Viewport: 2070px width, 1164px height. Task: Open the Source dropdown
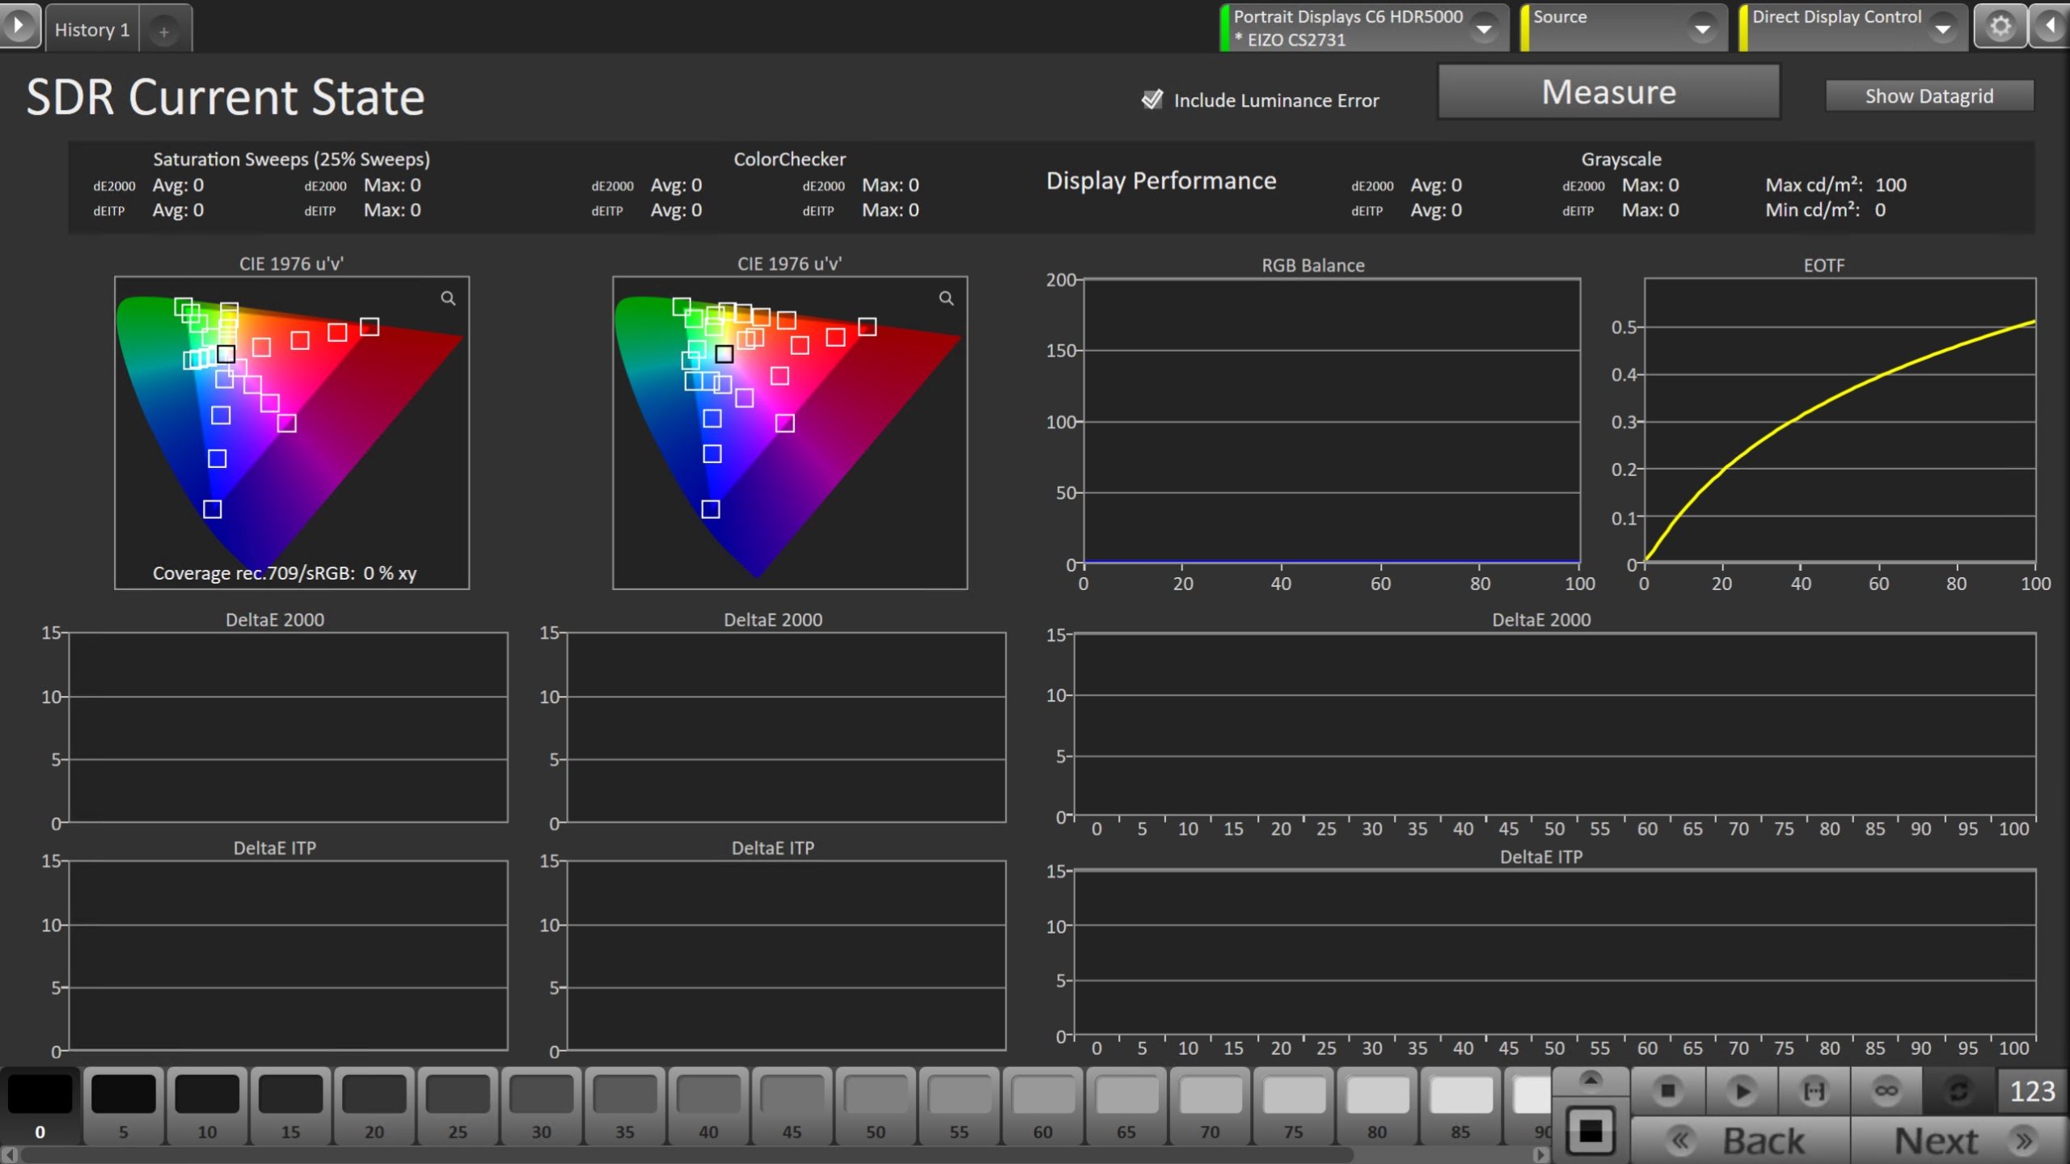[x=1703, y=28]
